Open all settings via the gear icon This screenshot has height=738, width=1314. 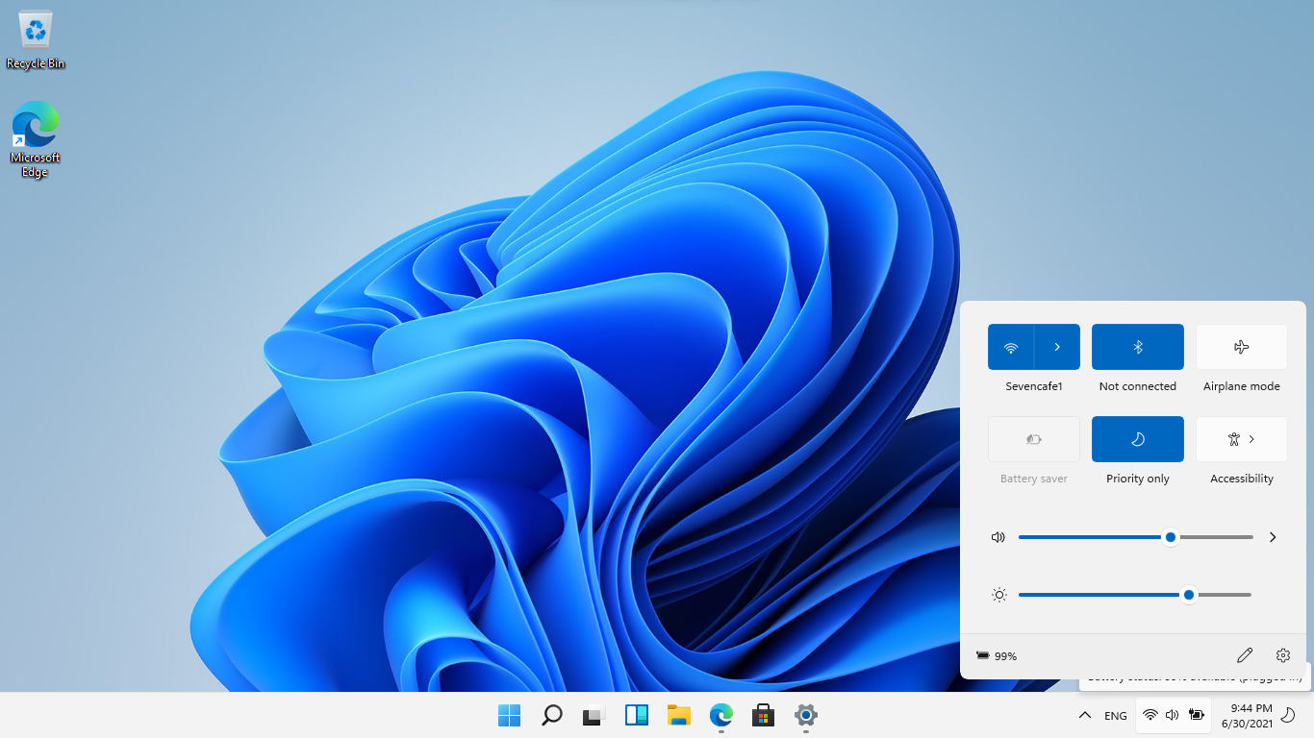tap(1283, 655)
